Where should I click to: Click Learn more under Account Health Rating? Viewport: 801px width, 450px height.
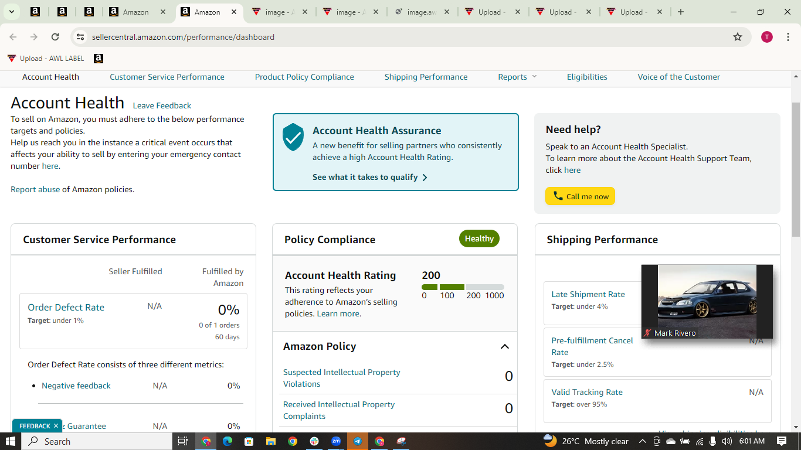pyautogui.click(x=338, y=313)
